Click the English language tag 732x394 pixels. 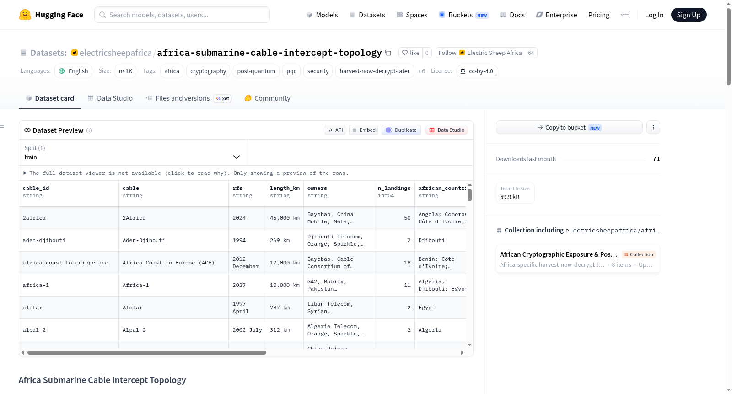tap(74, 71)
